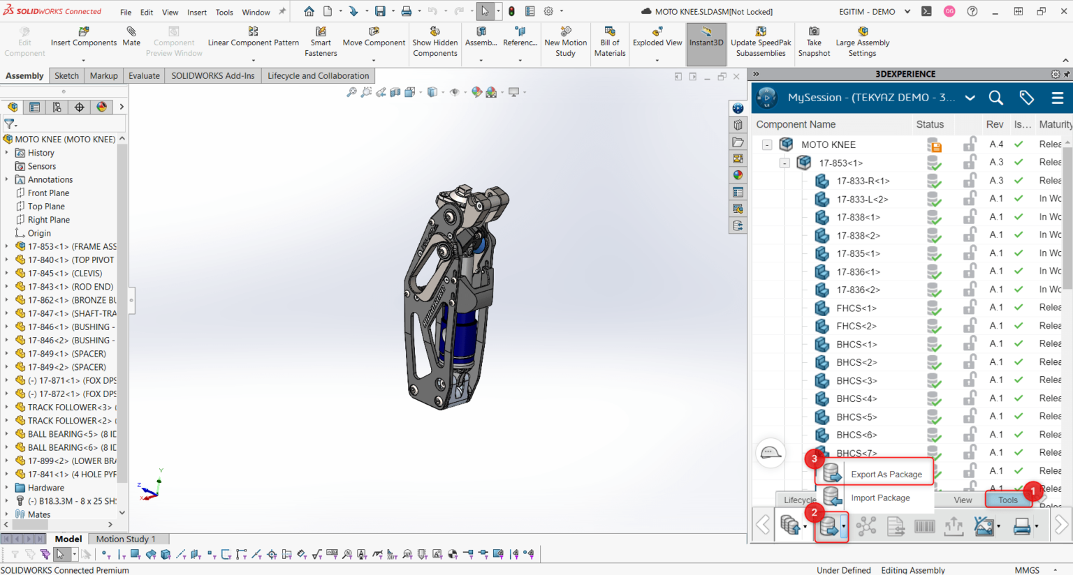
Task: Click the filter input field above the FeatureManager tree
Action: click(x=63, y=123)
